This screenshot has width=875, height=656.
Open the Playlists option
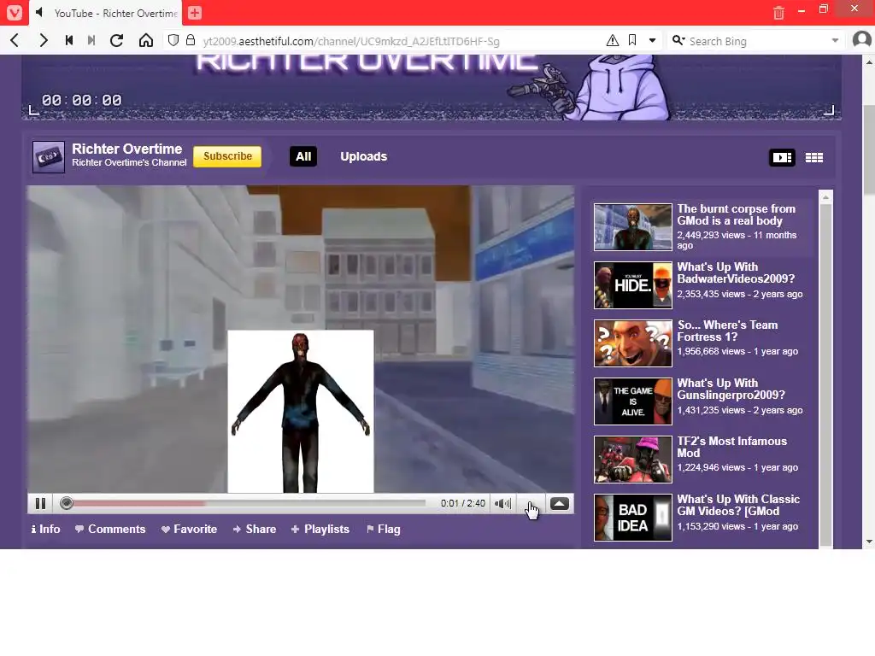(320, 529)
